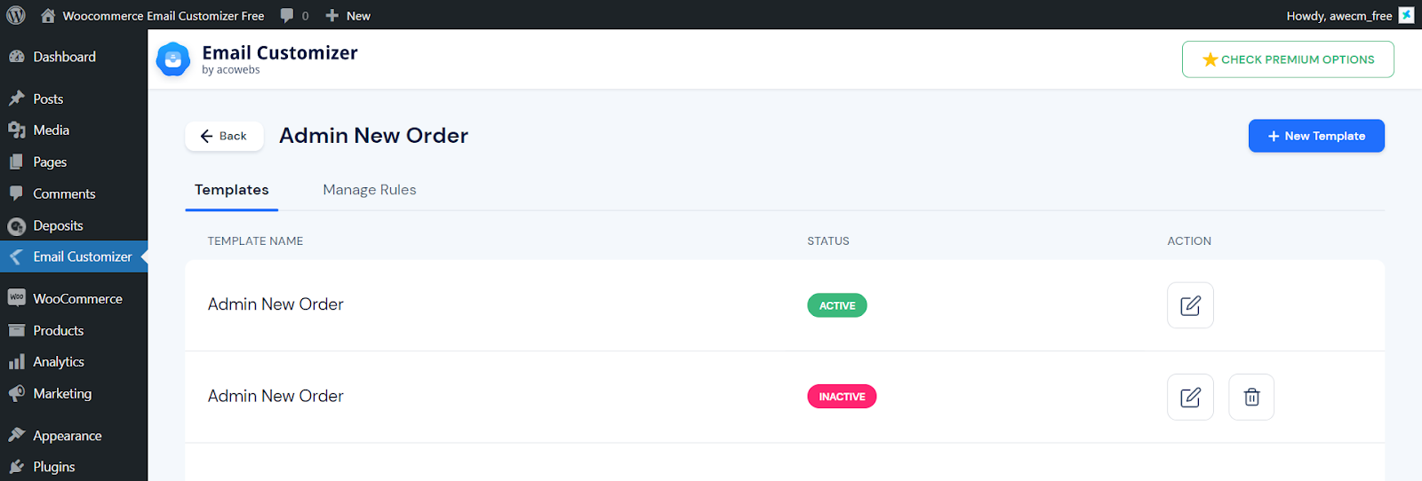The height and width of the screenshot is (481, 1422).
Task: Click Howdy, awecm_free account link
Action: (1338, 15)
